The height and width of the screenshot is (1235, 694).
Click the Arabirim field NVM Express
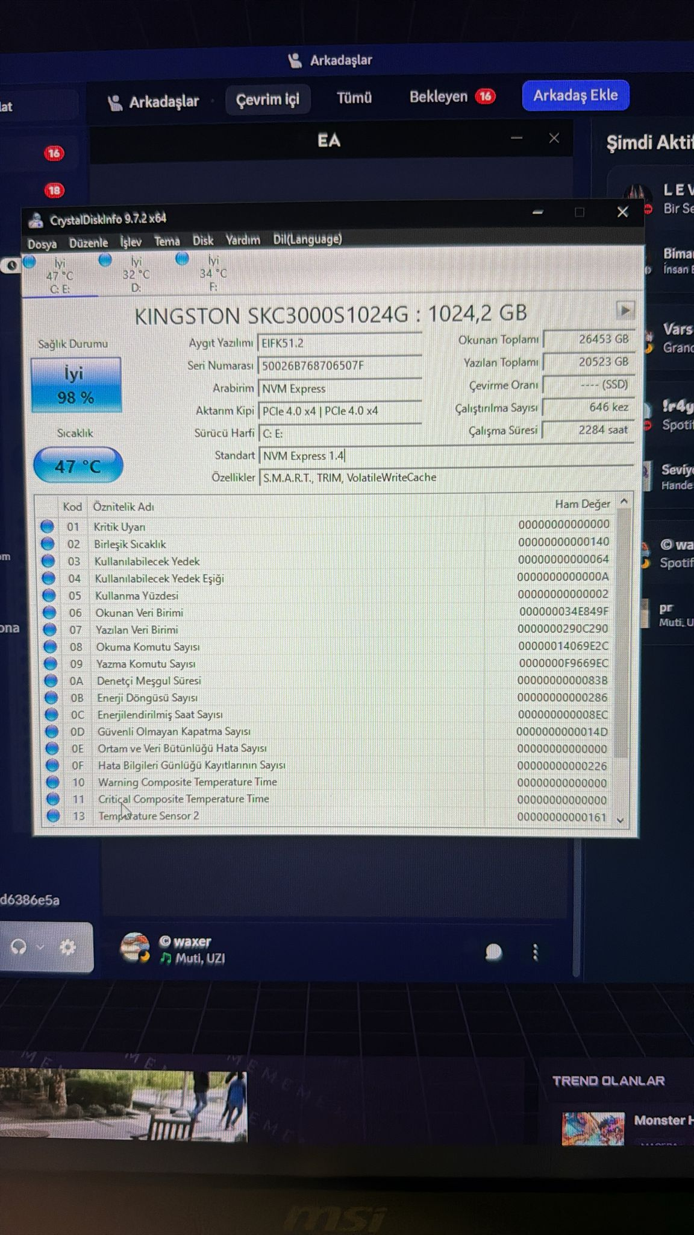click(339, 388)
